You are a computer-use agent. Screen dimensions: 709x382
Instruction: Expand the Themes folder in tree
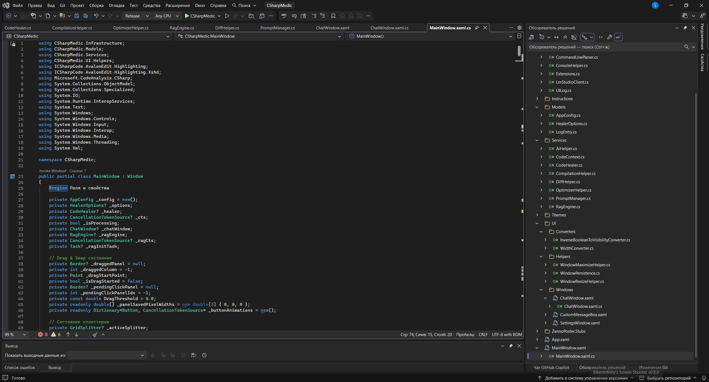point(537,215)
